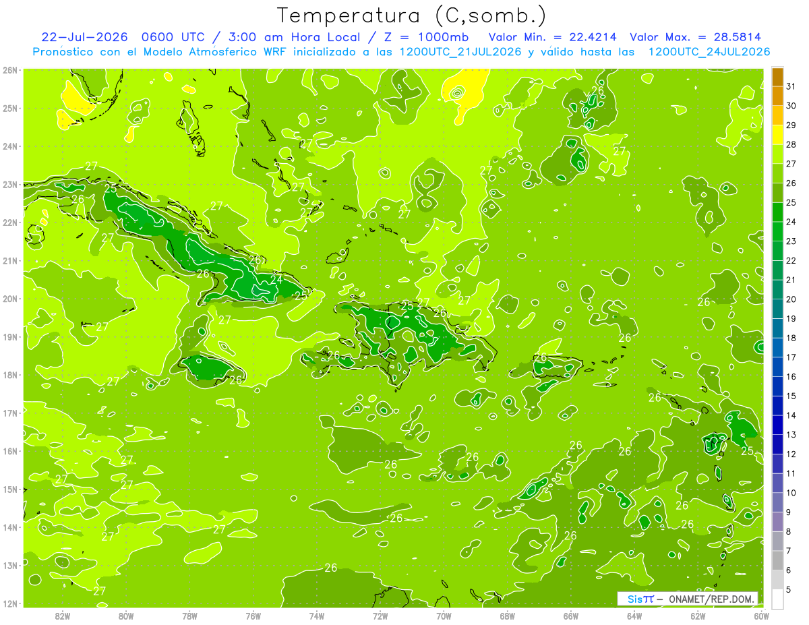This screenshot has width=809, height=625.
Task: Click the "22N" latitude axis label
Action: click(x=10, y=222)
